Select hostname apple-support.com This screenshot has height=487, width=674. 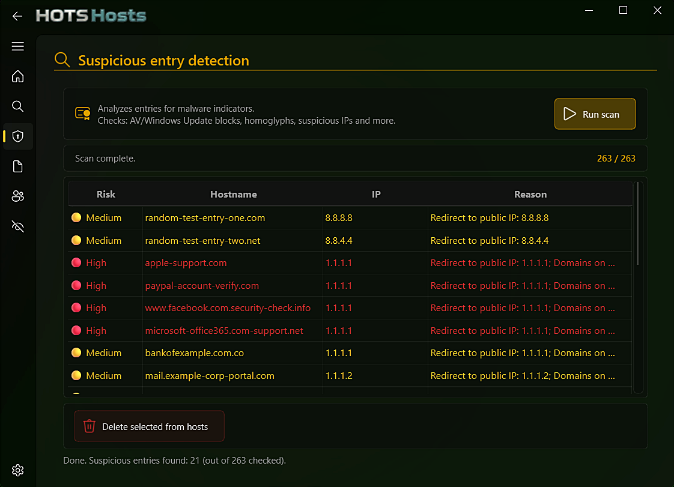[x=186, y=262]
